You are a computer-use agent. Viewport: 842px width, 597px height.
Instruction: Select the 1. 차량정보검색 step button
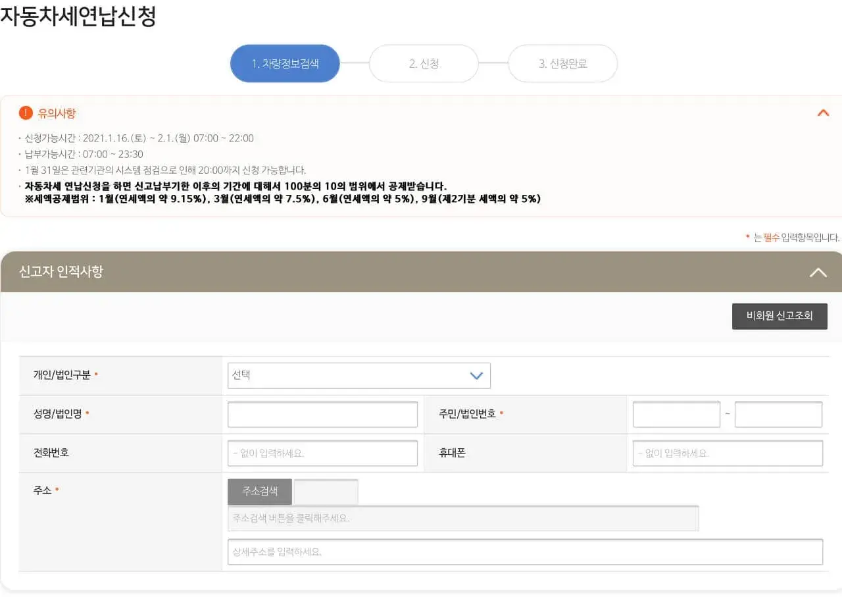point(285,63)
